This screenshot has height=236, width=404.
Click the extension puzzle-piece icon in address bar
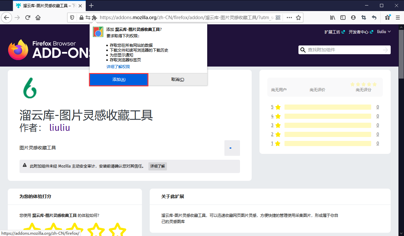point(95,18)
